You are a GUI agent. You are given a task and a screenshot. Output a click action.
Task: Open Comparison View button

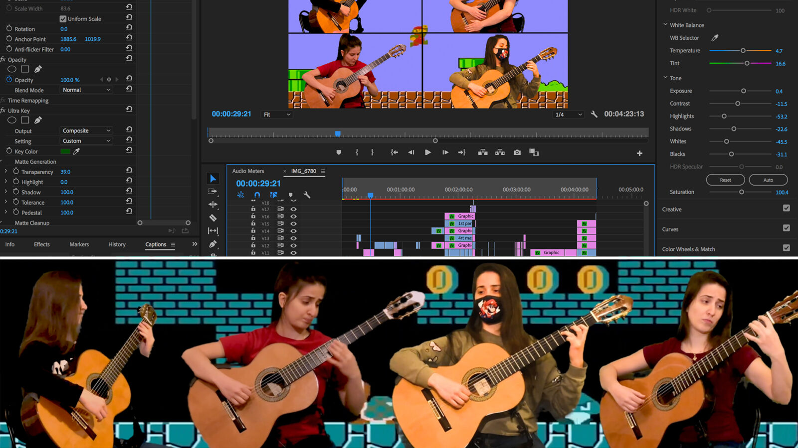tap(534, 153)
